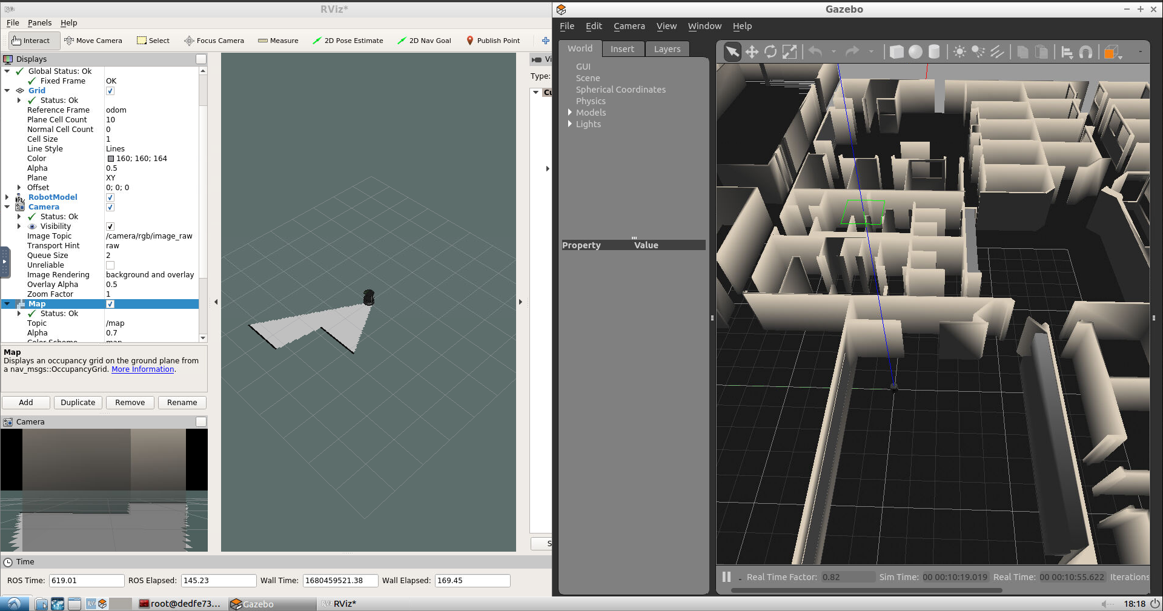Uncheck the Map display checkbox
Viewport: 1163px width, 611px height.
click(110, 304)
